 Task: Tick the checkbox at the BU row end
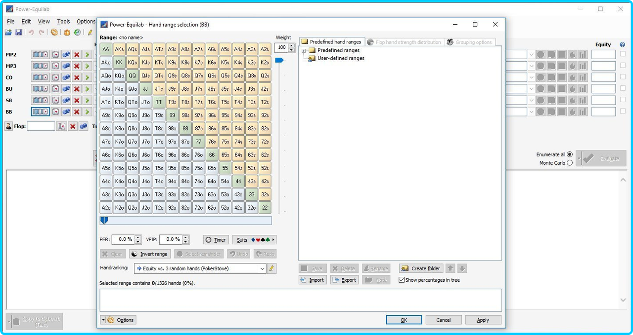point(623,89)
